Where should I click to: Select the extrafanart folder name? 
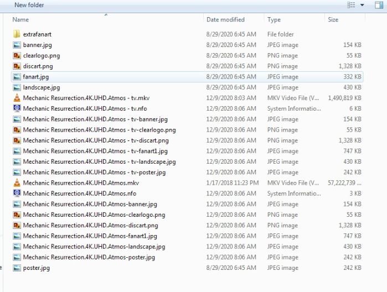(37, 34)
